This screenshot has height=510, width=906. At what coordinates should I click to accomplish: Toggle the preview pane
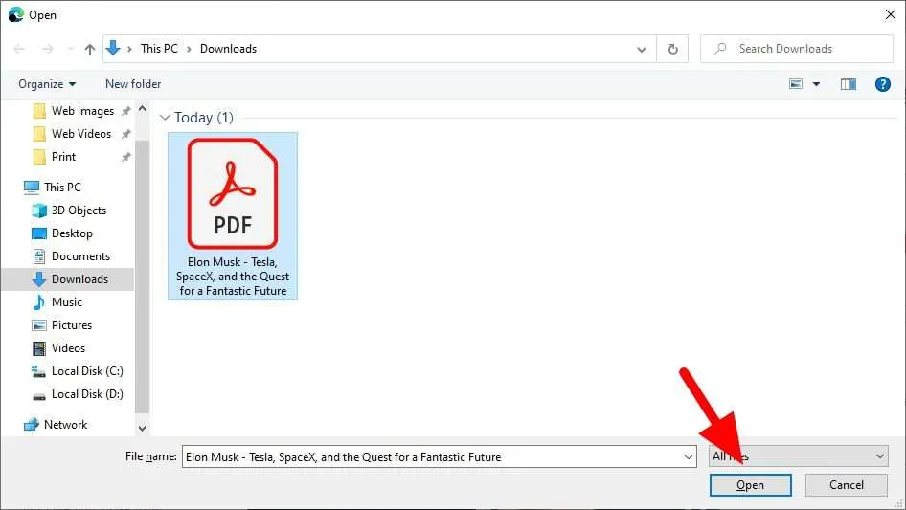point(849,84)
